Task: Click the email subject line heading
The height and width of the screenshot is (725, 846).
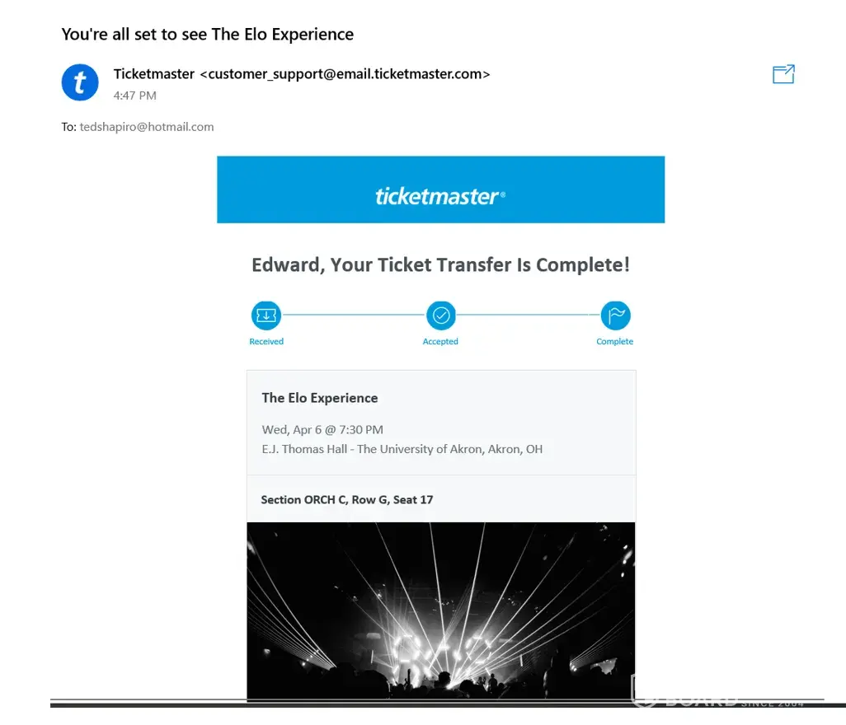Action: coord(208,35)
